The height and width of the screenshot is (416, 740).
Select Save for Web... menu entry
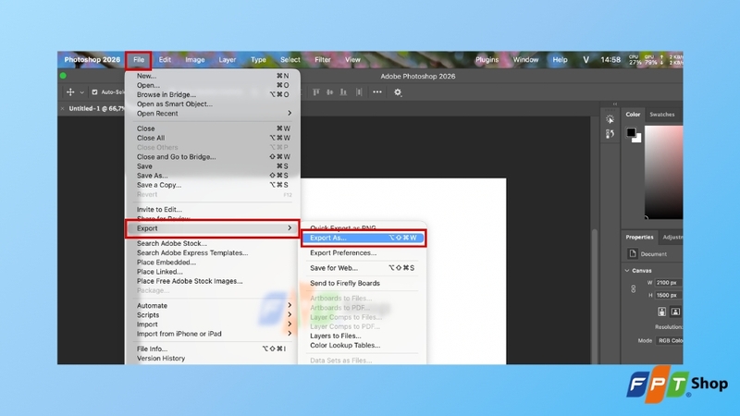(364, 268)
